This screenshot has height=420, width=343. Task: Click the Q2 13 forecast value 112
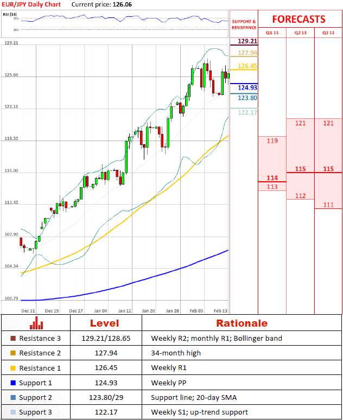pyautogui.click(x=300, y=196)
